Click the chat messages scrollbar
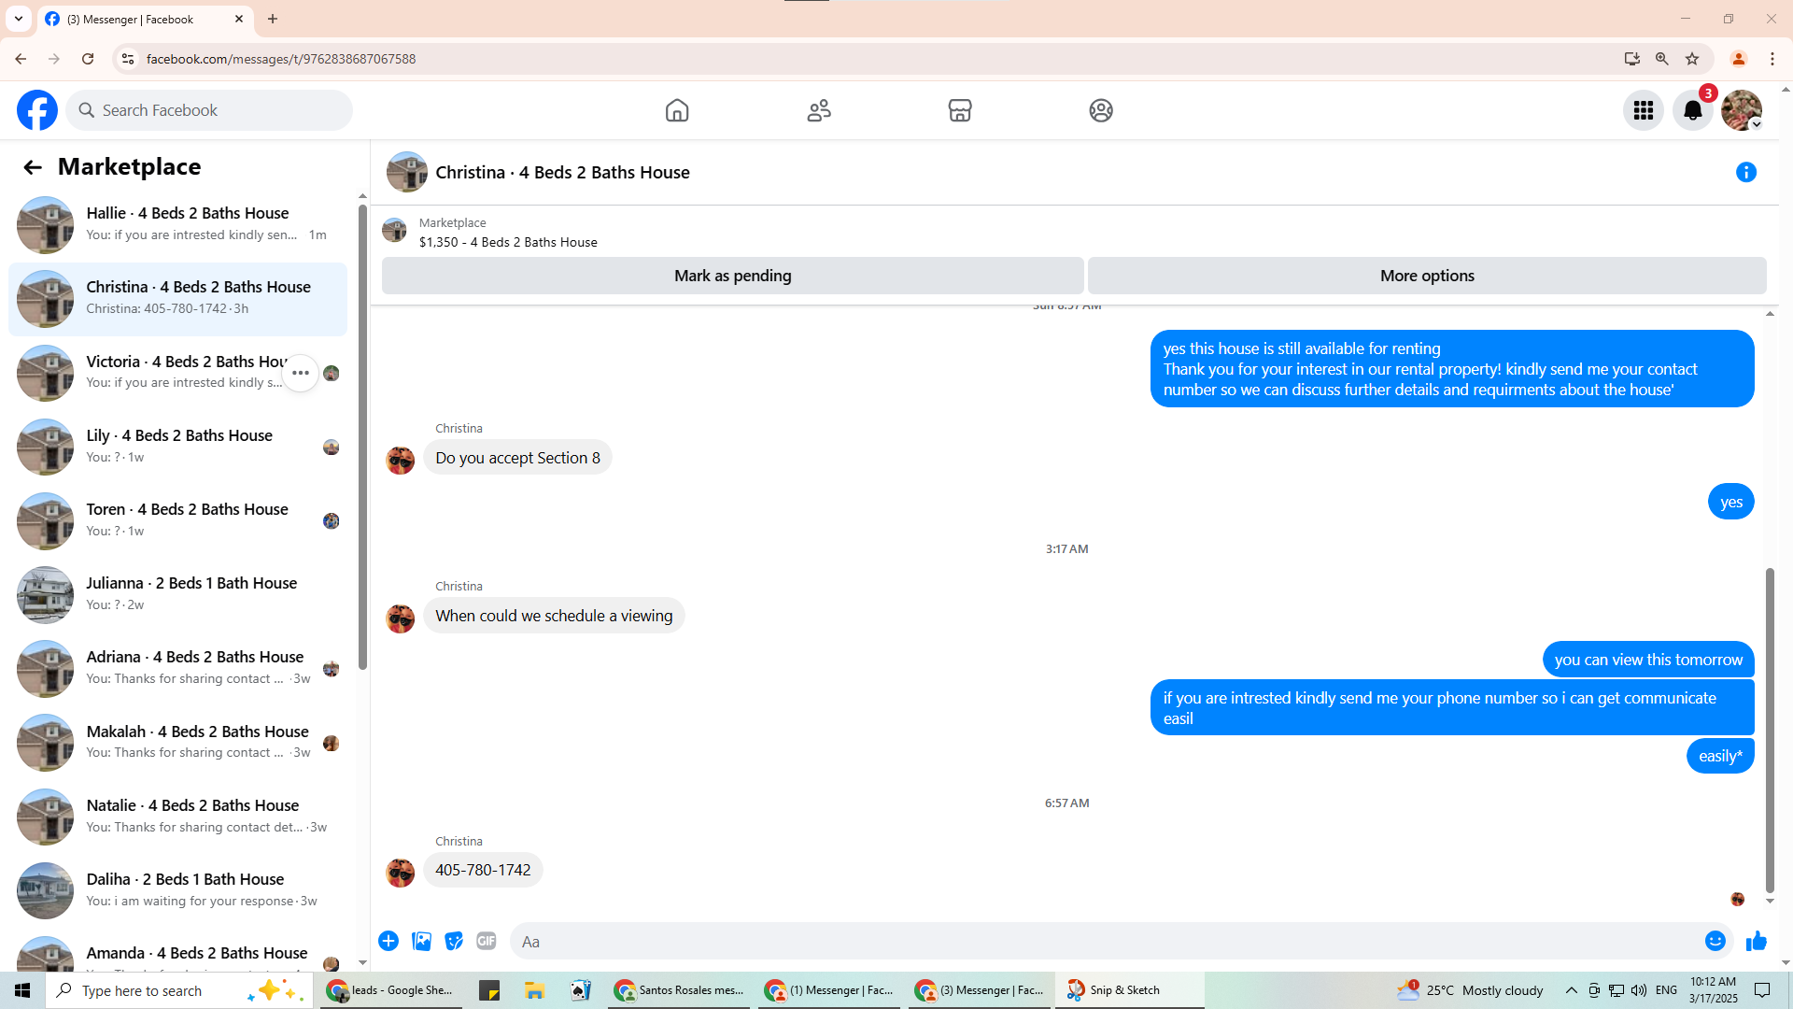 coord(1770,729)
